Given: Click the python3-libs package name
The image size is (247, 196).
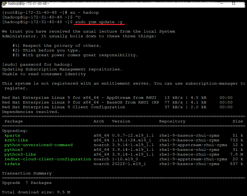Looking at the screenshot, I should tap(20, 154).
